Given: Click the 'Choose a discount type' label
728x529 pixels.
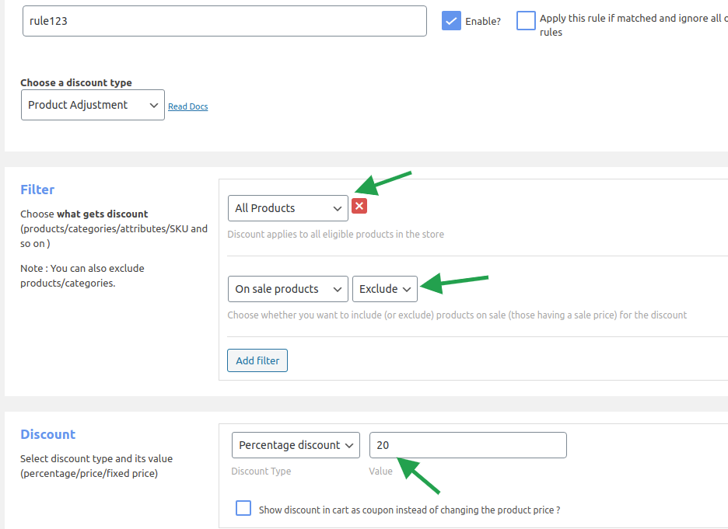Looking at the screenshot, I should point(76,82).
